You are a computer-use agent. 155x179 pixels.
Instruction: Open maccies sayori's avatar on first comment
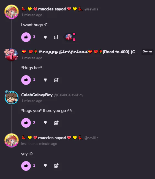point(12,12)
